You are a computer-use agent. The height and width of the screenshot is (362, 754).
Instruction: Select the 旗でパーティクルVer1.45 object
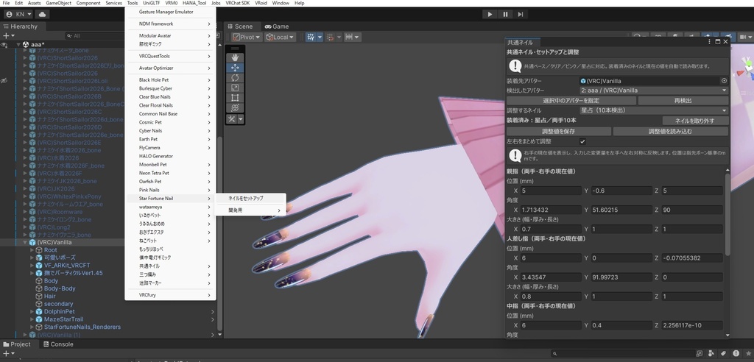pyautogui.click(x=73, y=273)
